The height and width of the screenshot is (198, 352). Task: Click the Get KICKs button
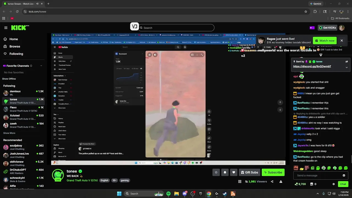(327, 28)
